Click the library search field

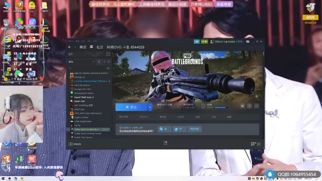tap(87, 68)
